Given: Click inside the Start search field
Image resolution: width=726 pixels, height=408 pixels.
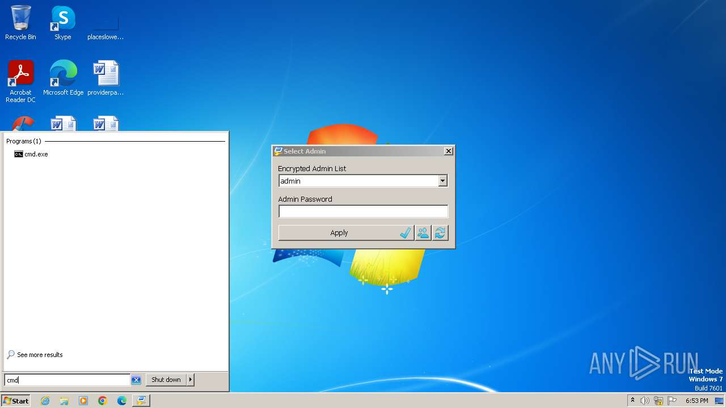Looking at the screenshot, I should (x=67, y=380).
